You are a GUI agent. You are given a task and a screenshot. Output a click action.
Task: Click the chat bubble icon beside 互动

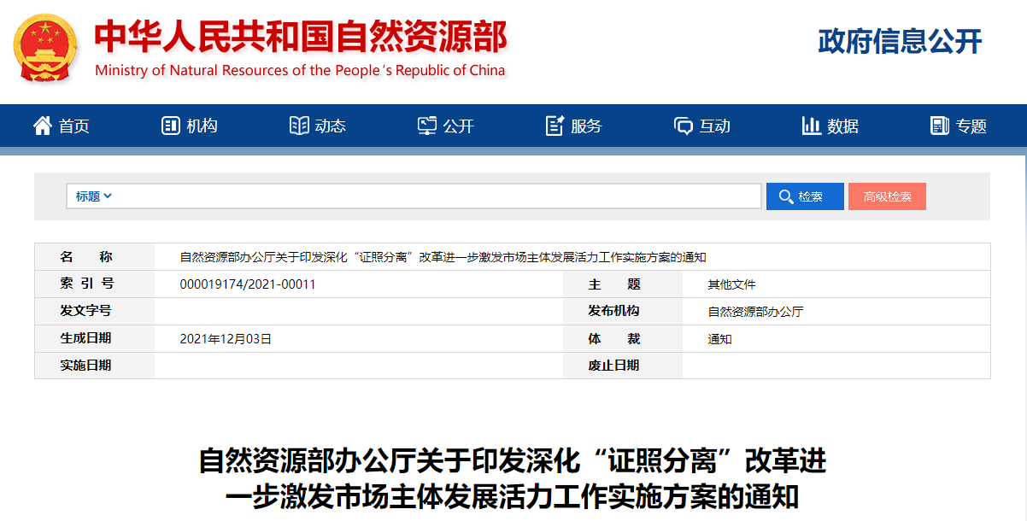point(684,126)
